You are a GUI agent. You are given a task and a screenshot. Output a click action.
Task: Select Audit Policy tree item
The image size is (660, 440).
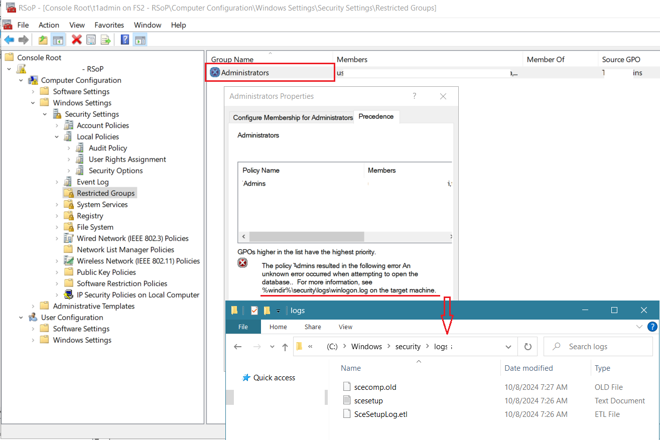point(108,148)
